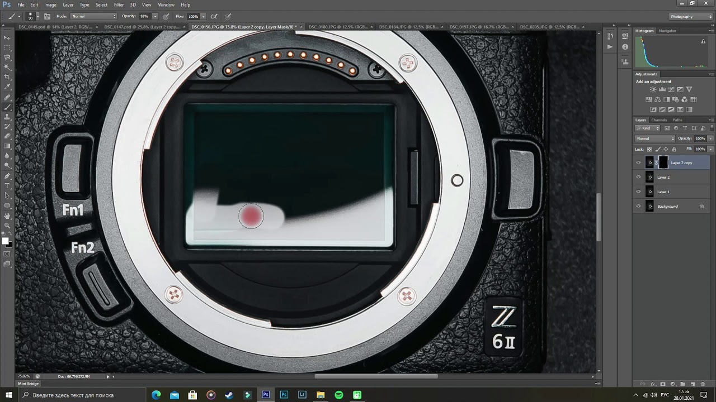Switch to the Navigator tab
Viewport: 716px width, 402px height.
[667, 31]
